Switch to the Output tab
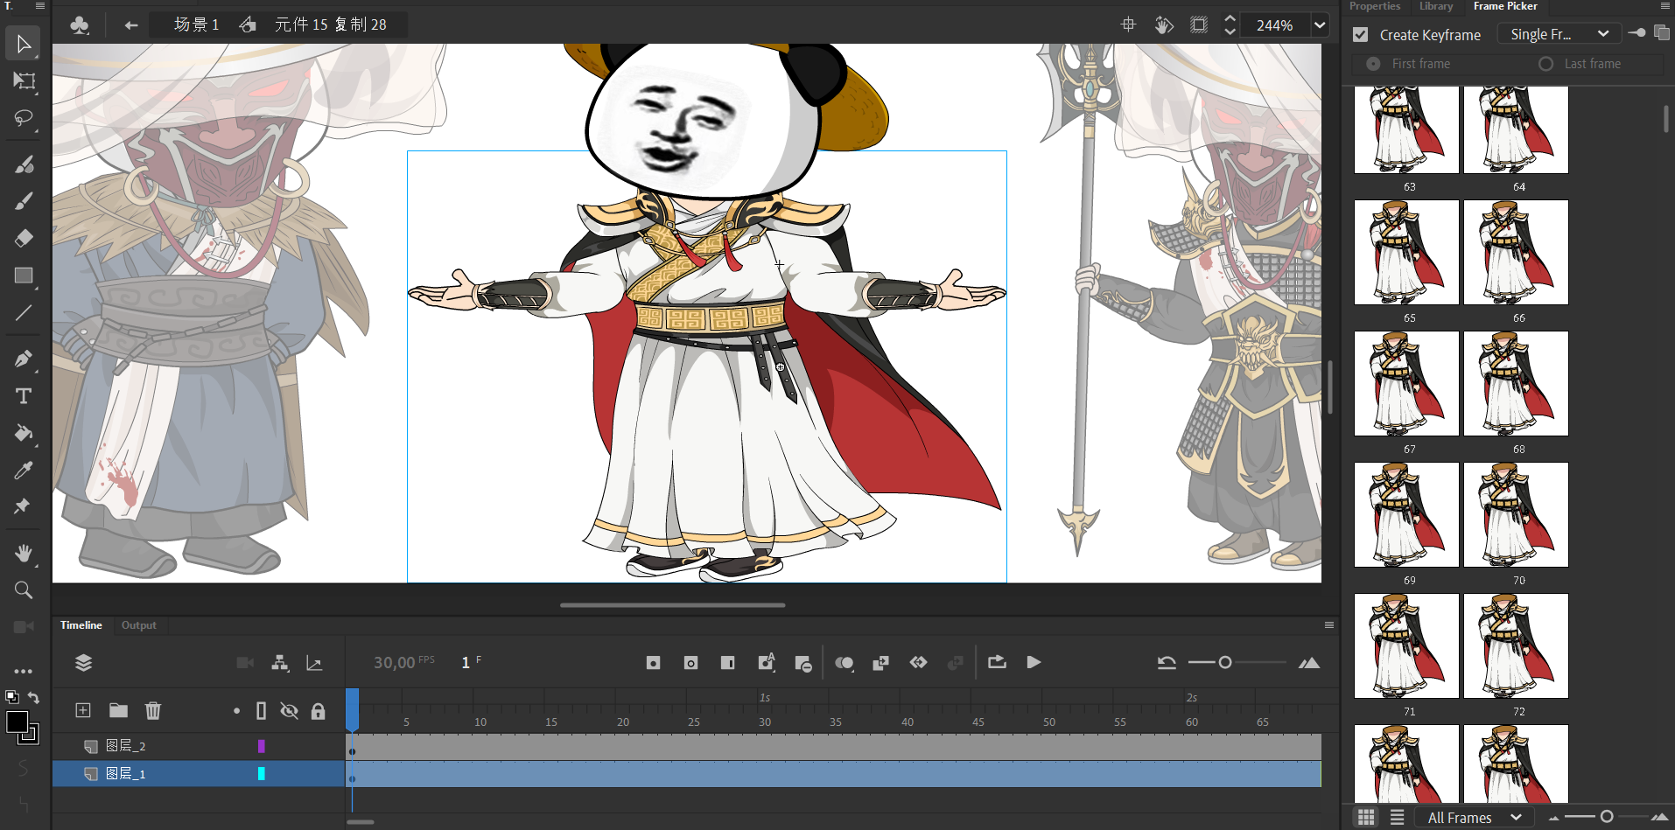The height and width of the screenshot is (830, 1675). 138,625
